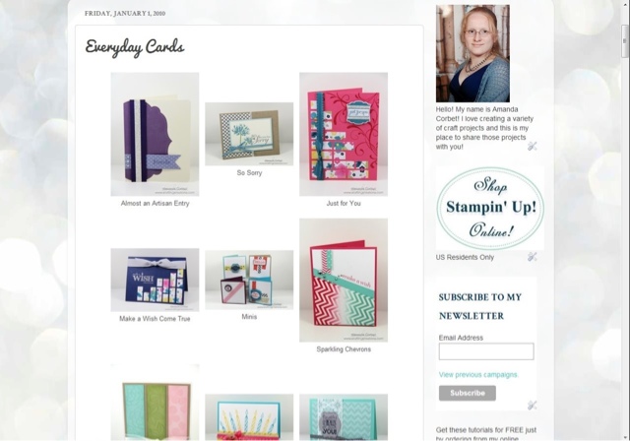Open View previous campaigns link
The height and width of the screenshot is (441, 630).
coord(478,375)
